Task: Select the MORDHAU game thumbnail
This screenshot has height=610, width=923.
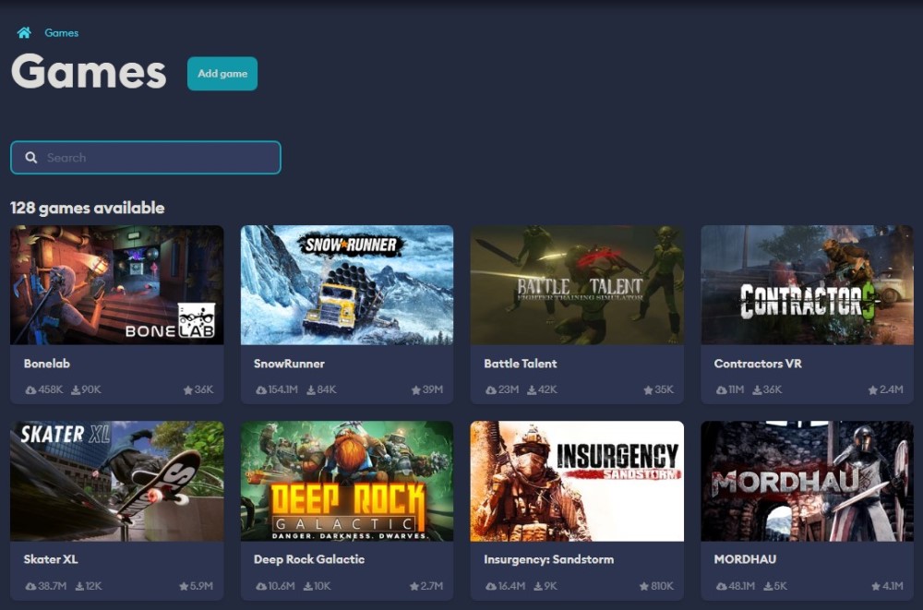Action: [x=807, y=481]
